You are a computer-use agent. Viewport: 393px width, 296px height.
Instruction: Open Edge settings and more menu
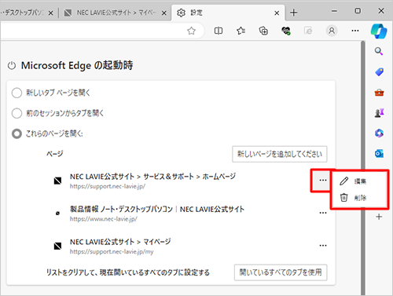click(355, 31)
